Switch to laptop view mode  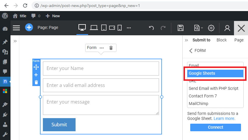pos(94,28)
